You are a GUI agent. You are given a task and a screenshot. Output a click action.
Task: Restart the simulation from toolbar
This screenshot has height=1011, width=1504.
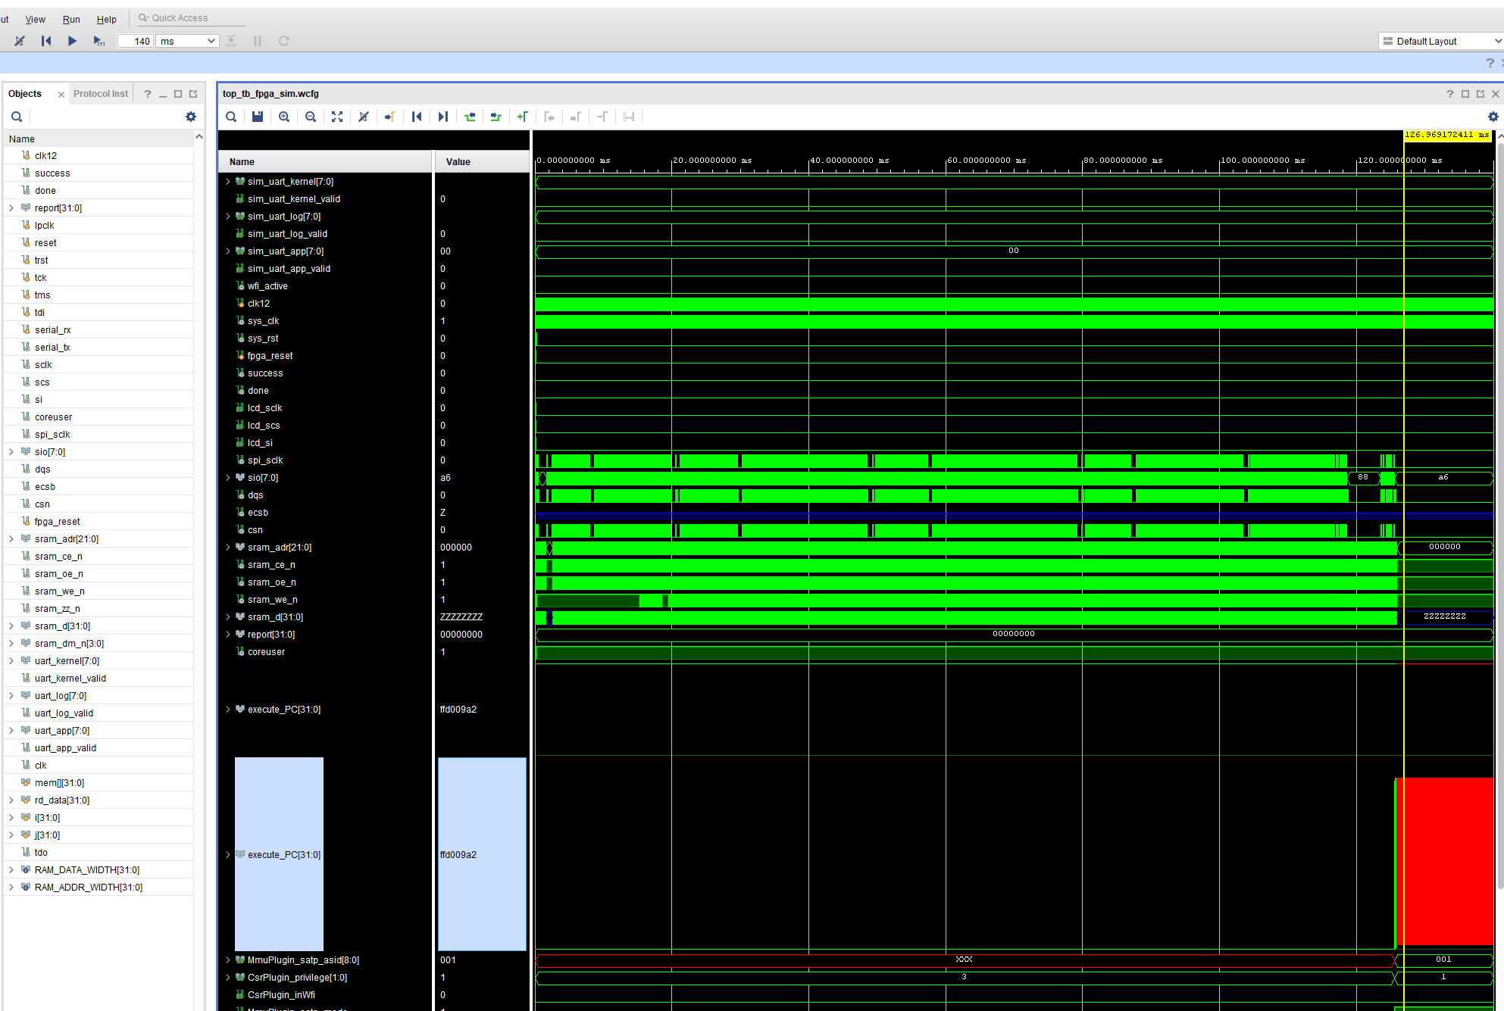pyautogui.click(x=46, y=41)
